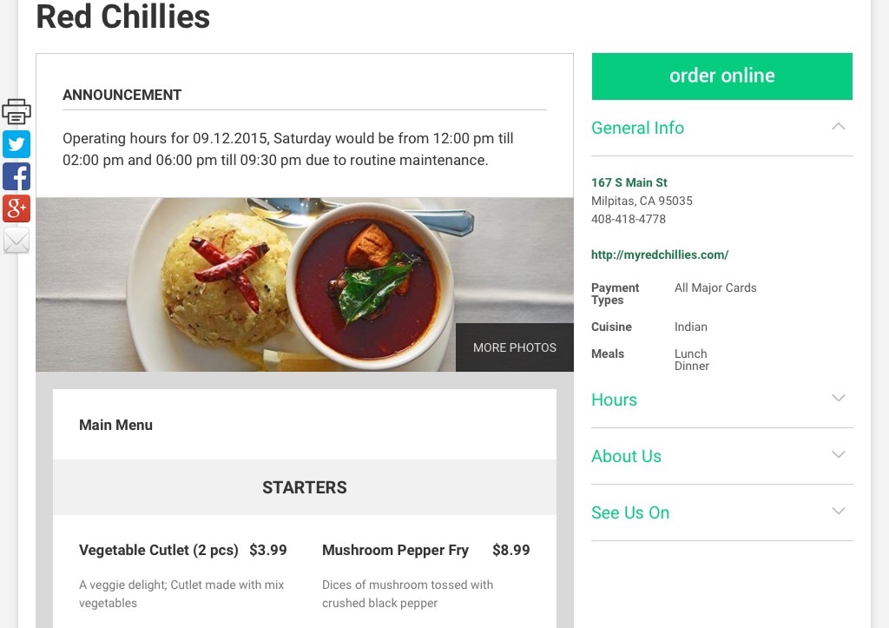
Task: Share page on Facebook
Action: 16,176
